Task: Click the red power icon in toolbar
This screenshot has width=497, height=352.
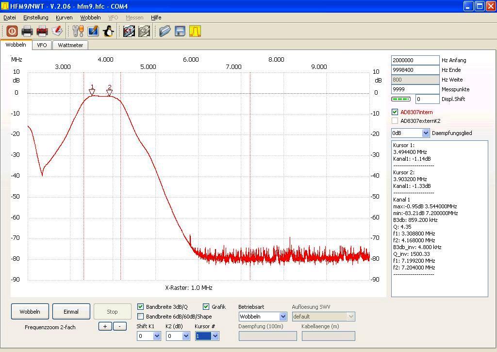Action: point(12,31)
